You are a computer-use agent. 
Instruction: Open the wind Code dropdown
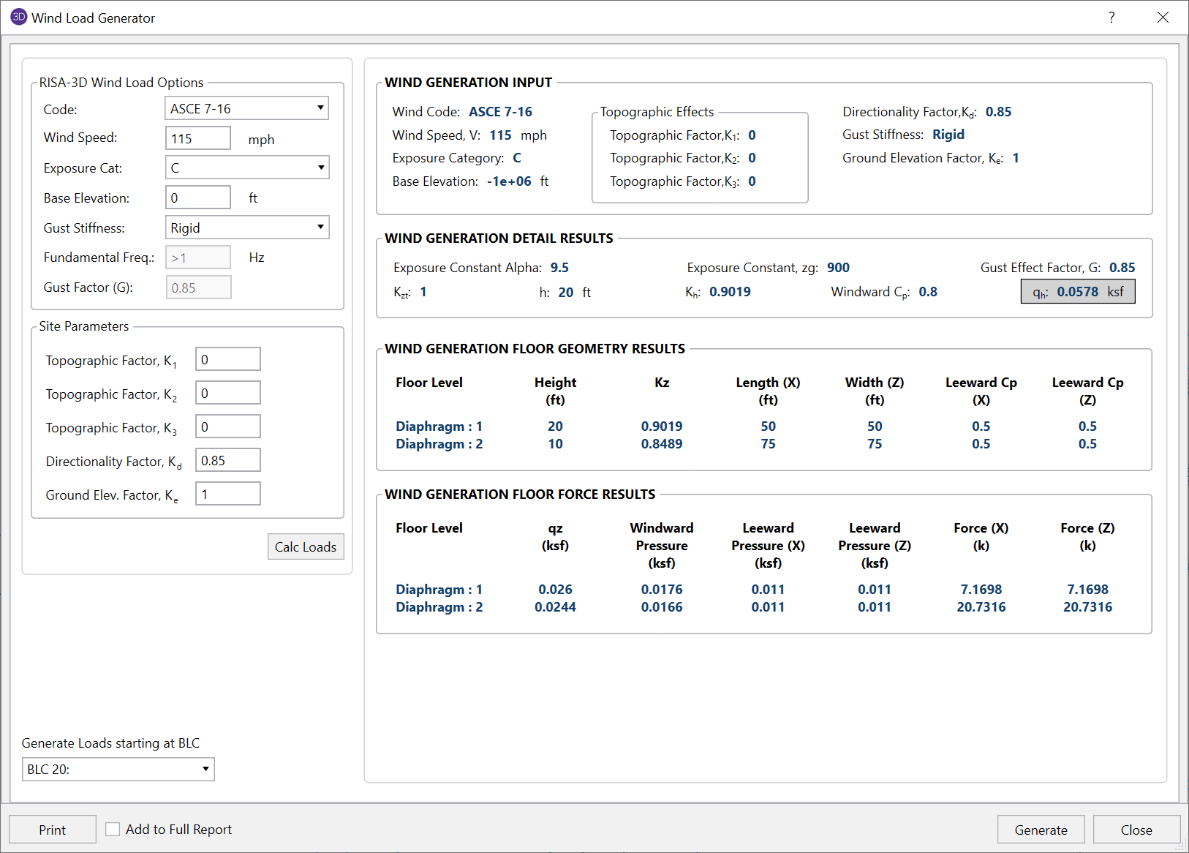pos(246,108)
